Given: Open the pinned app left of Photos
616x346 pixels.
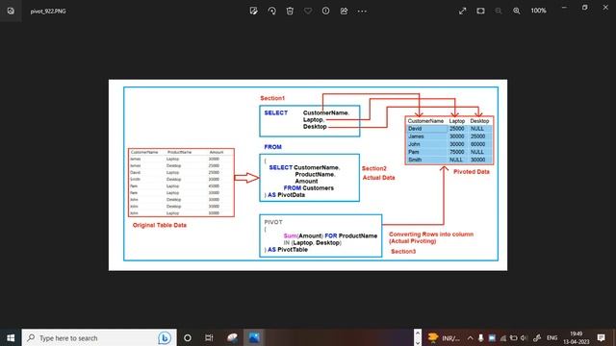Looking at the screenshot, I should [232, 337].
